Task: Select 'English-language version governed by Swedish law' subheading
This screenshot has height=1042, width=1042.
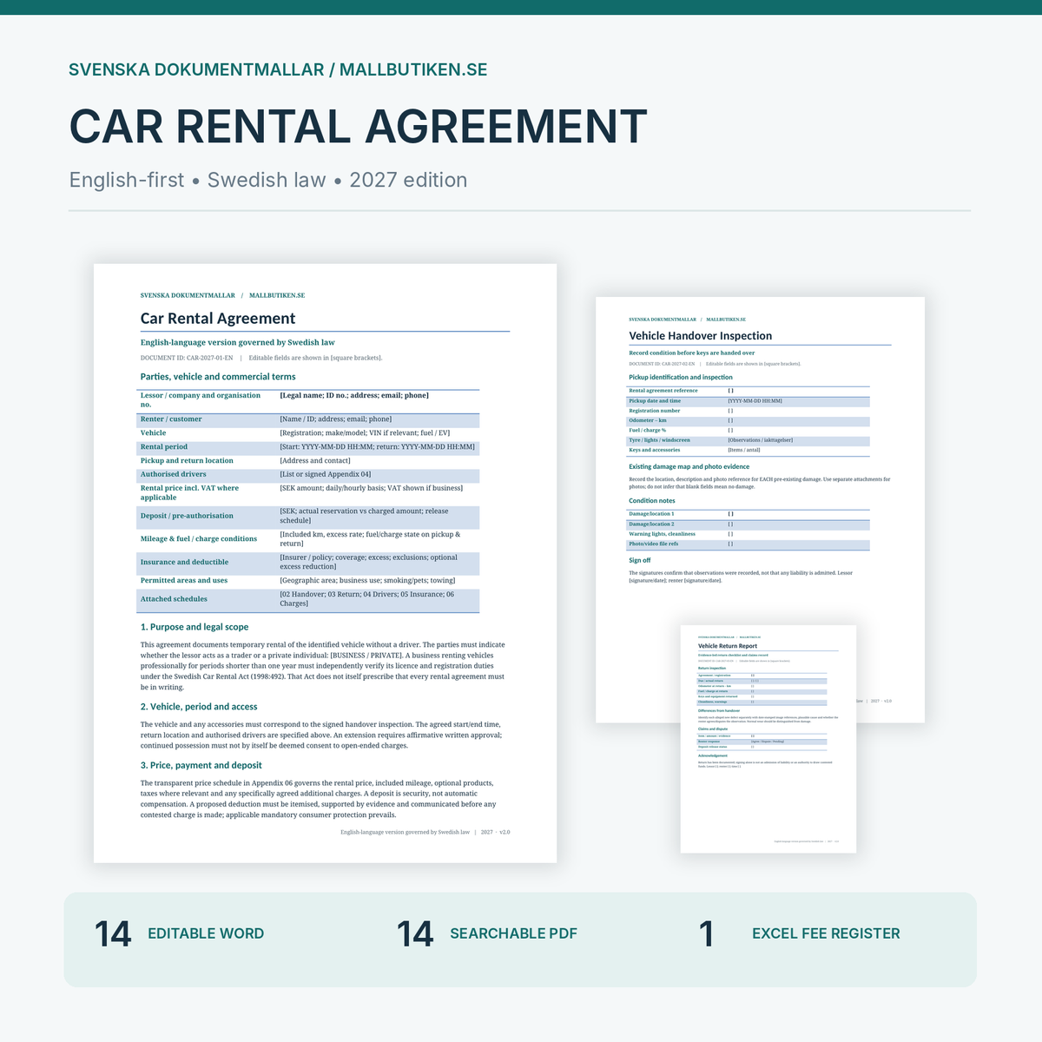Action: 237,342
